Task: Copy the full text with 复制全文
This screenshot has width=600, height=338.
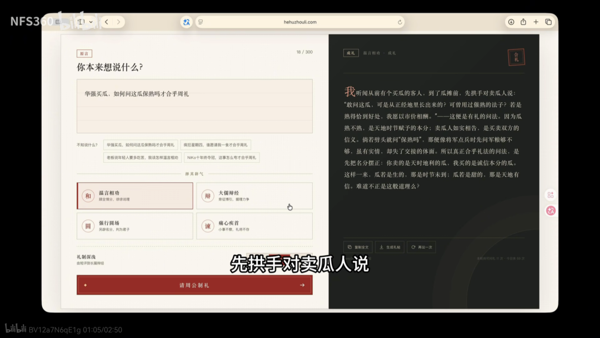Action: (x=358, y=247)
